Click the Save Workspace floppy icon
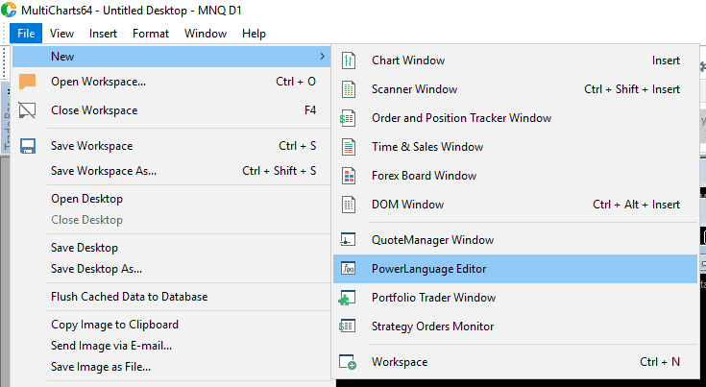 click(x=28, y=146)
